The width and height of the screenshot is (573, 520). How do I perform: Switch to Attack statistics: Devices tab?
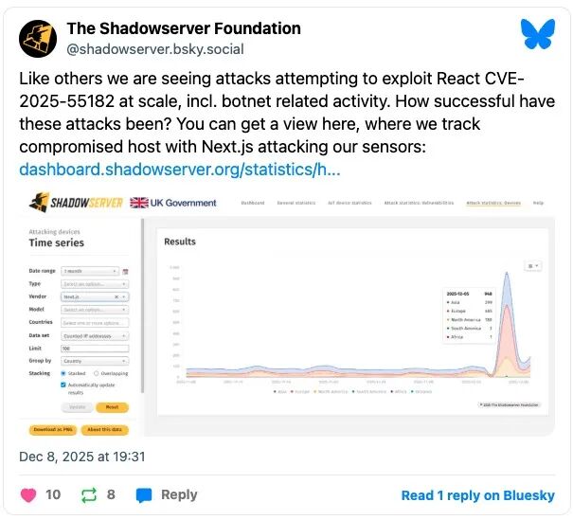(493, 203)
